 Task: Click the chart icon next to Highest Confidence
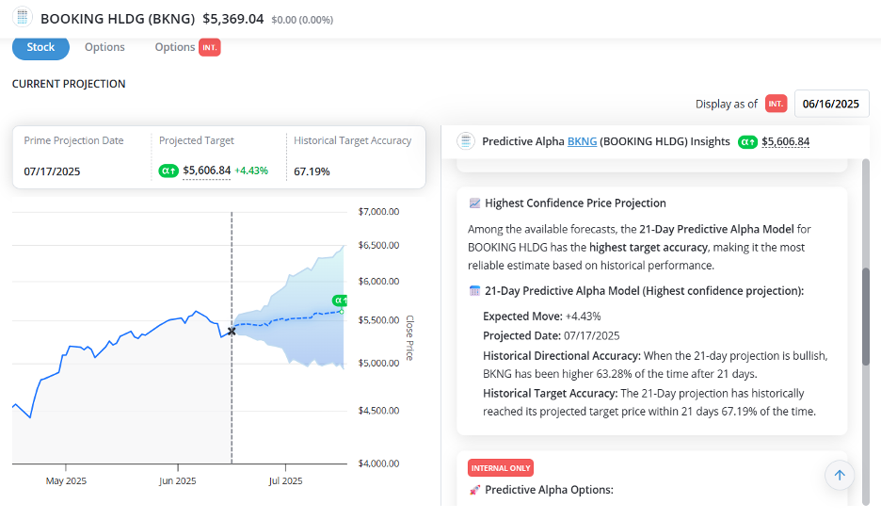pos(474,203)
